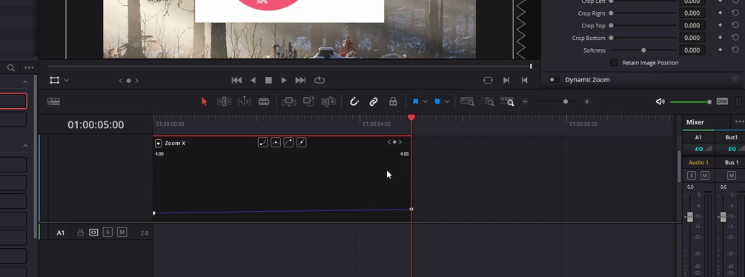Image resolution: width=745 pixels, height=277 pixels.
Task: Select the keyframe point at curve start
Action: [x=154, y=213]
